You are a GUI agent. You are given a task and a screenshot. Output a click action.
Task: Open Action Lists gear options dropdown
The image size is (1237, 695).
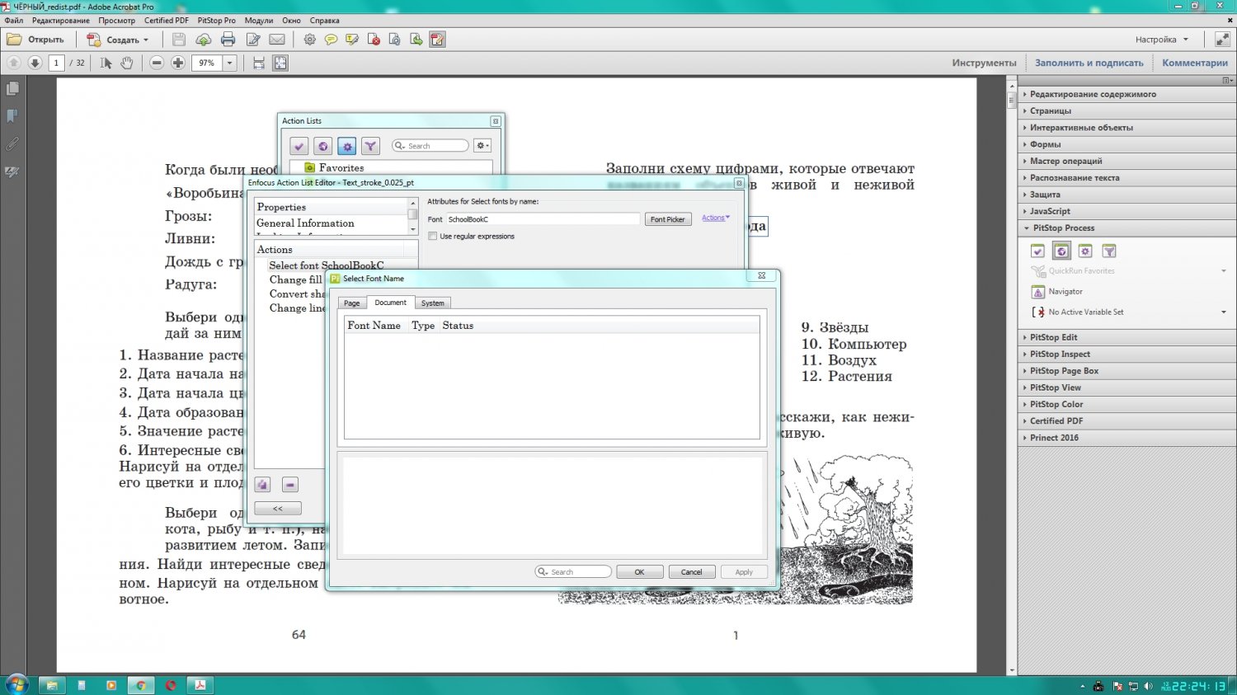click(x=482, y=146)
